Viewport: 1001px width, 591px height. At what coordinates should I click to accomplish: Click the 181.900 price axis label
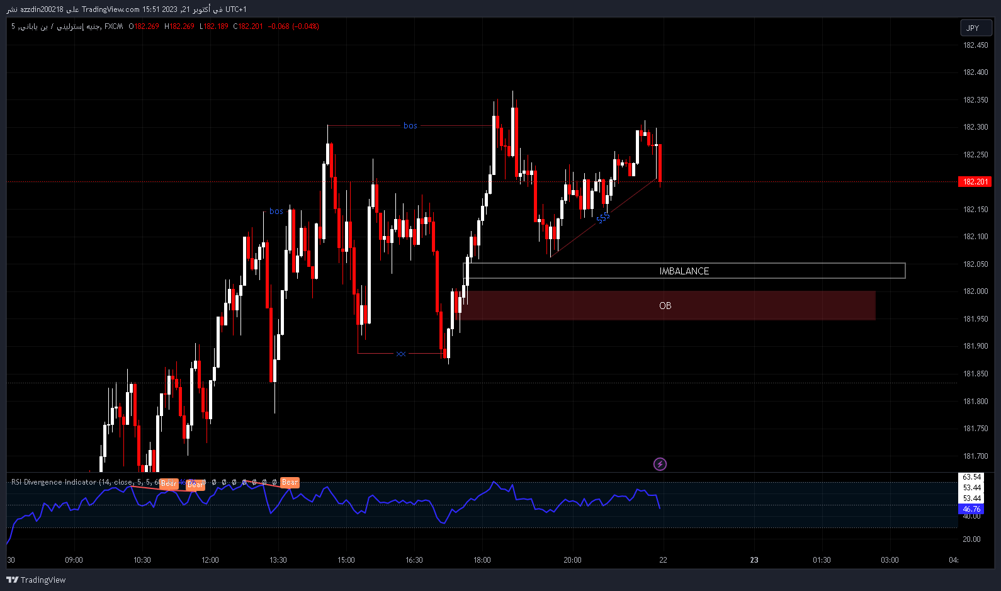pyautogui.click(x=976, y=346)
